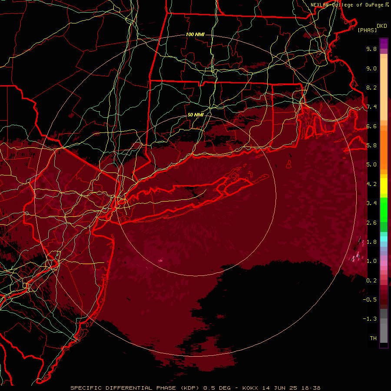Pick the bright green band on the color bar
This screenshot has height=391, width=391.
[384, 209]
